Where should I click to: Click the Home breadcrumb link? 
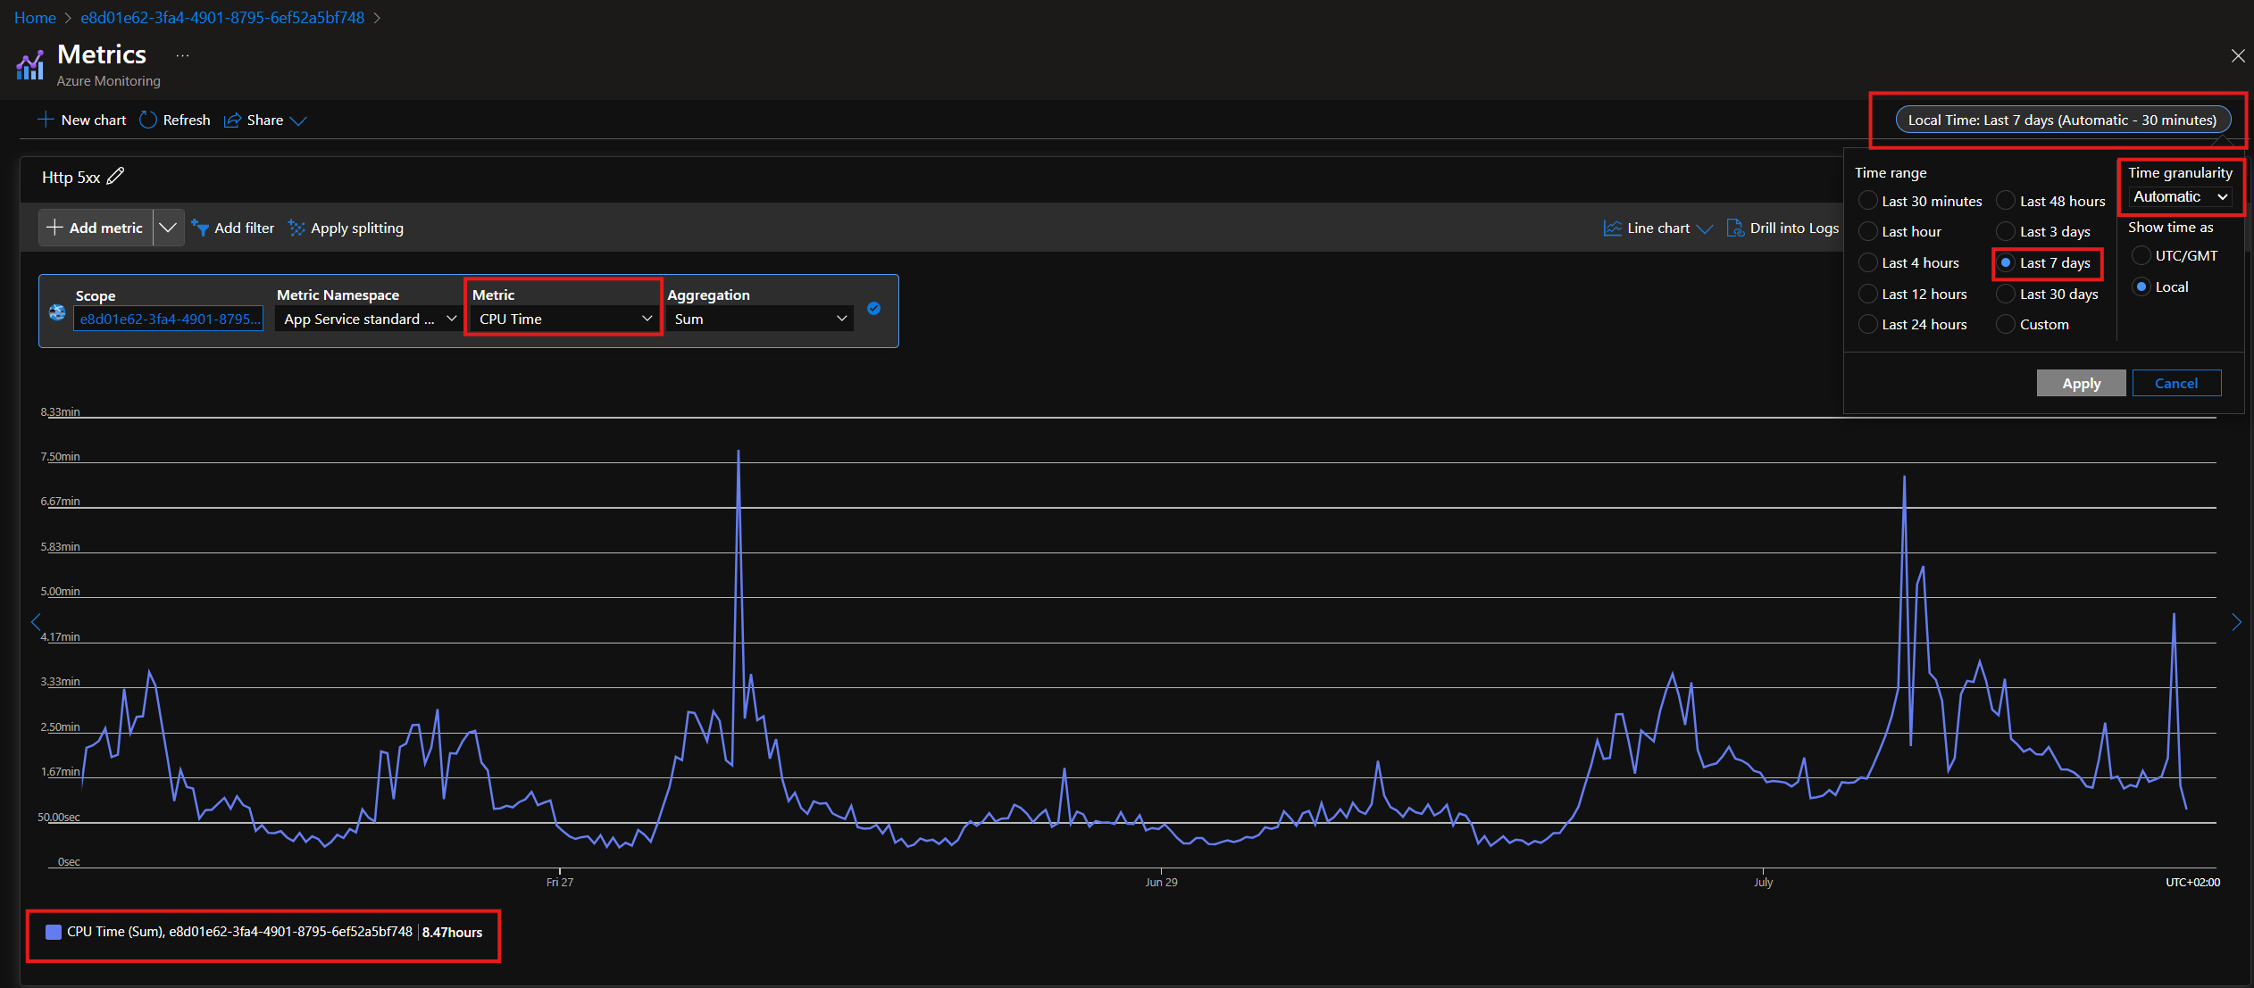(35, 17)
